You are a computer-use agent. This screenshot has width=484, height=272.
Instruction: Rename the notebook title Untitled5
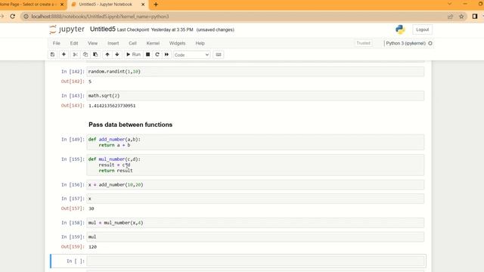click(103, 29)
